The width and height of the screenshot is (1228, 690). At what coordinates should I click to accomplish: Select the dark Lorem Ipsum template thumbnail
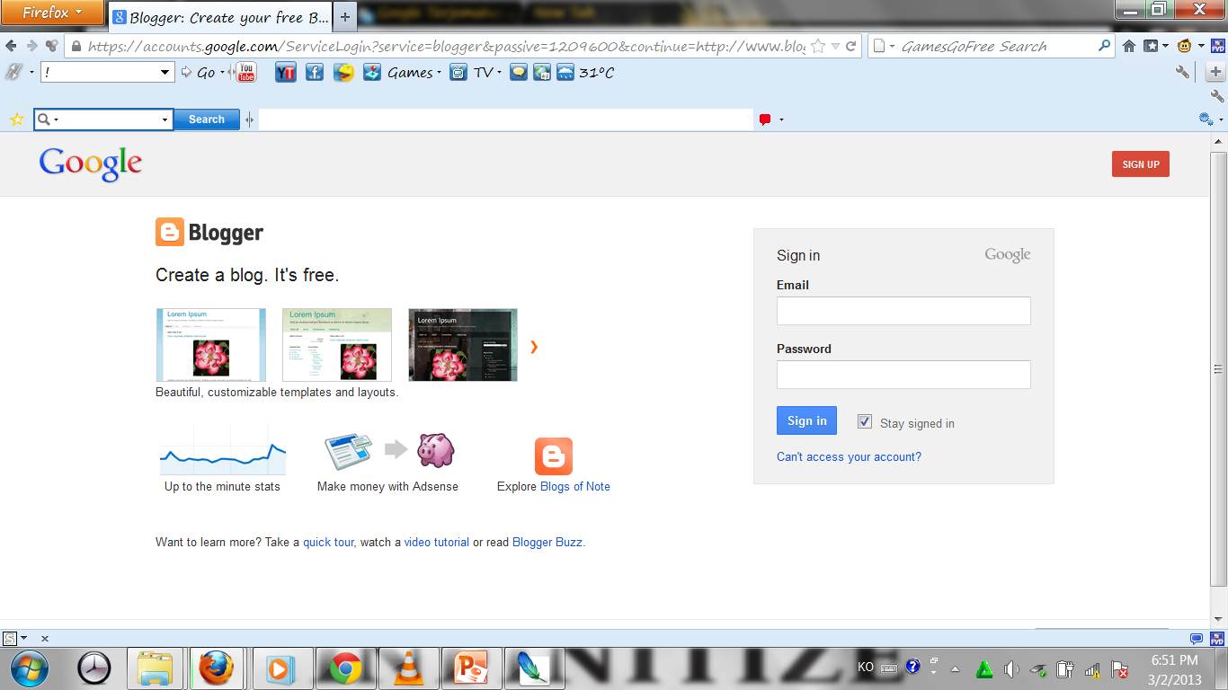[x=463, y=345]
